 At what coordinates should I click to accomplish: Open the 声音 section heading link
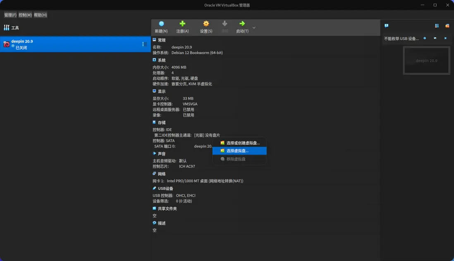162,154
